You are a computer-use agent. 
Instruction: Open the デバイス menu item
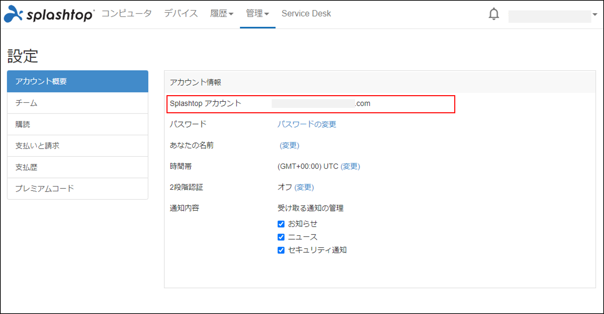(181, 14)
